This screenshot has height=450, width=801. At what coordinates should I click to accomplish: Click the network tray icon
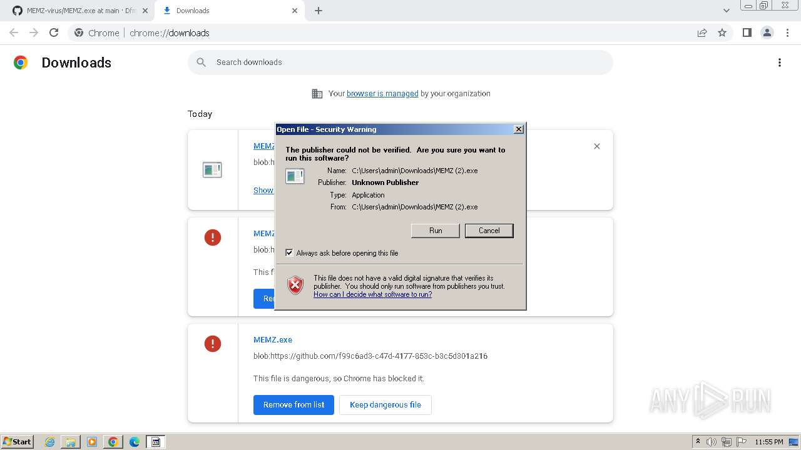click(x=727, y=442)
